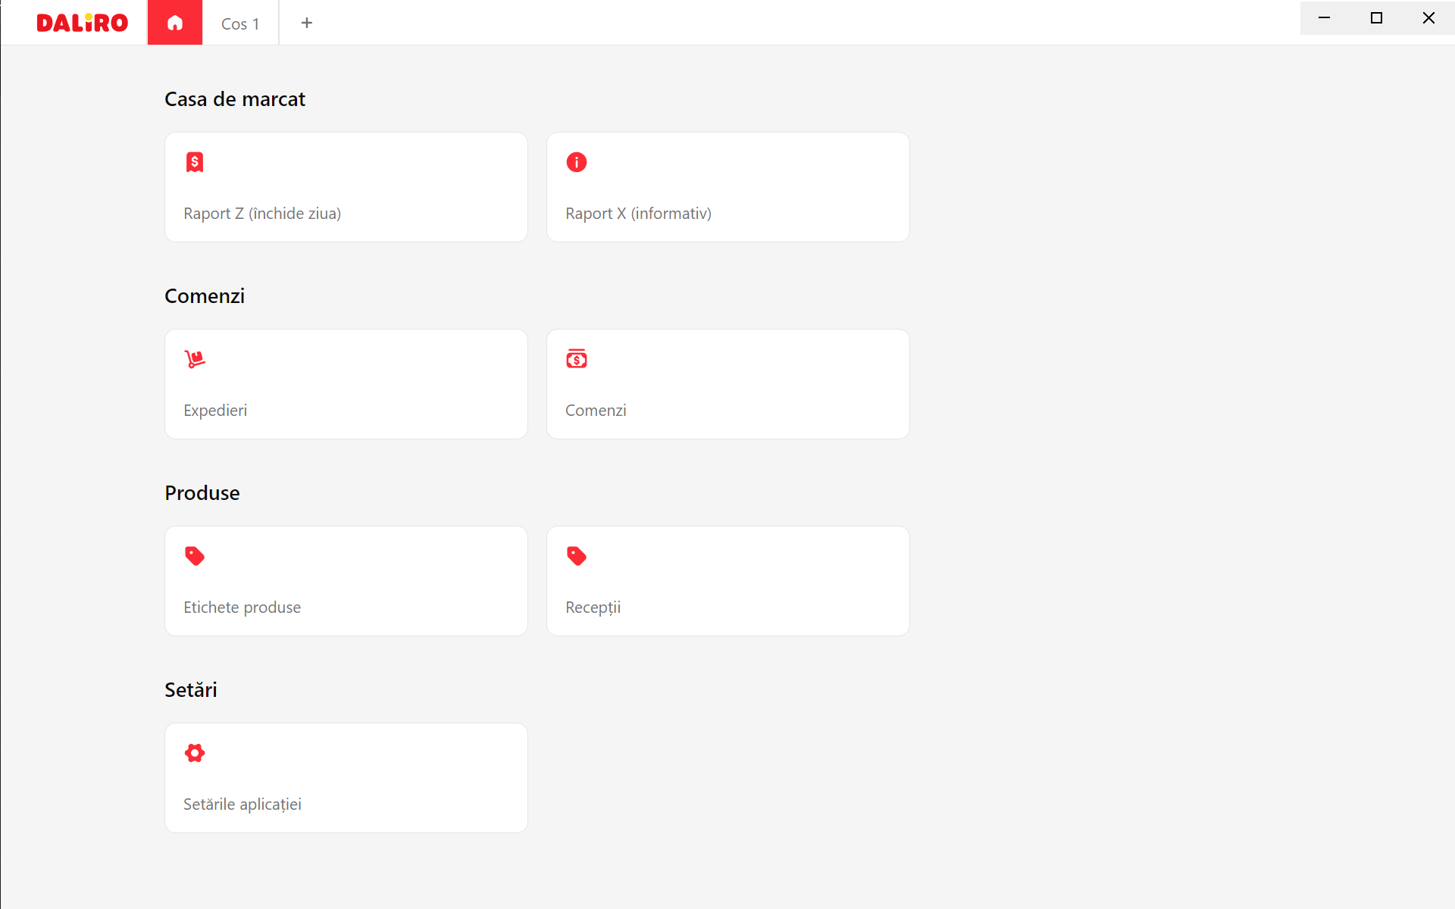Image resolution: width=1455 pixels, height=909 pixels.
Task: Maximize the application window
Action: pyautogui.click(x=1376, y=17)
